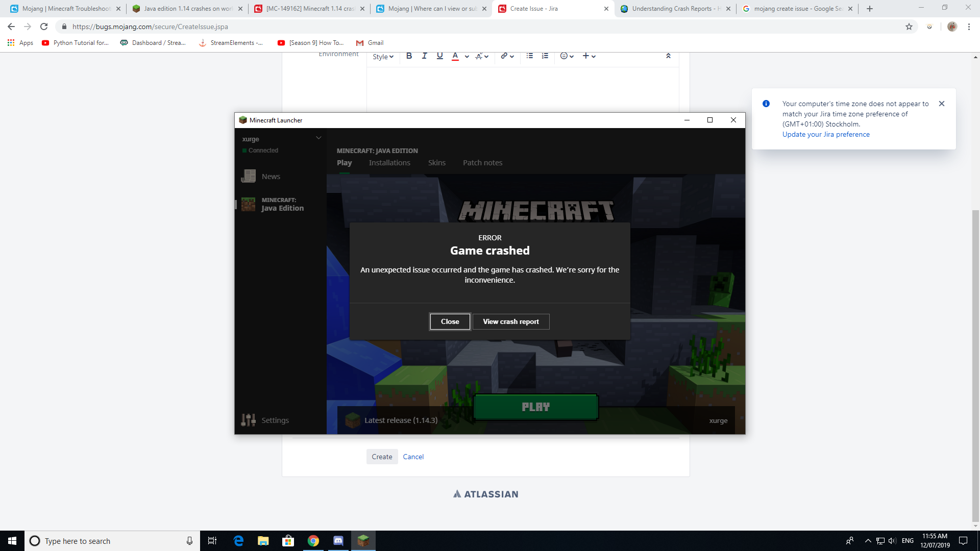The width and height of the screenshot is (980, 551).
Task: Open text color picker dropdown arrow
Action: [x=467, y=57]
